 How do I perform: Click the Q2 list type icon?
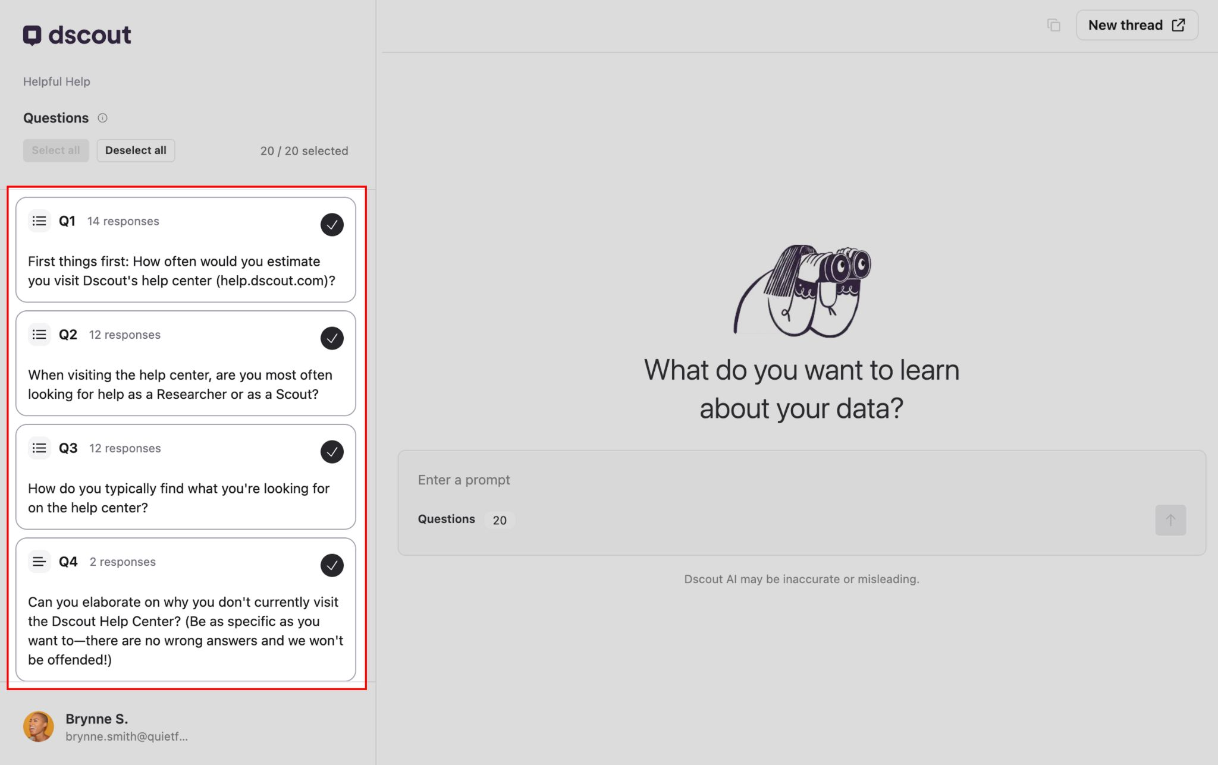(39, 335)
